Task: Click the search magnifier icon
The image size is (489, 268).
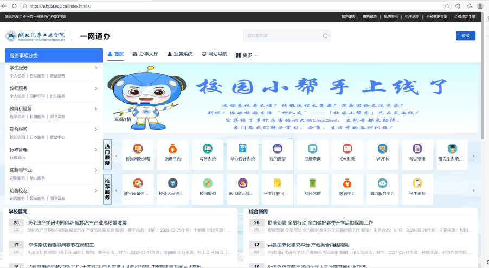Action: tap(325, 36)
